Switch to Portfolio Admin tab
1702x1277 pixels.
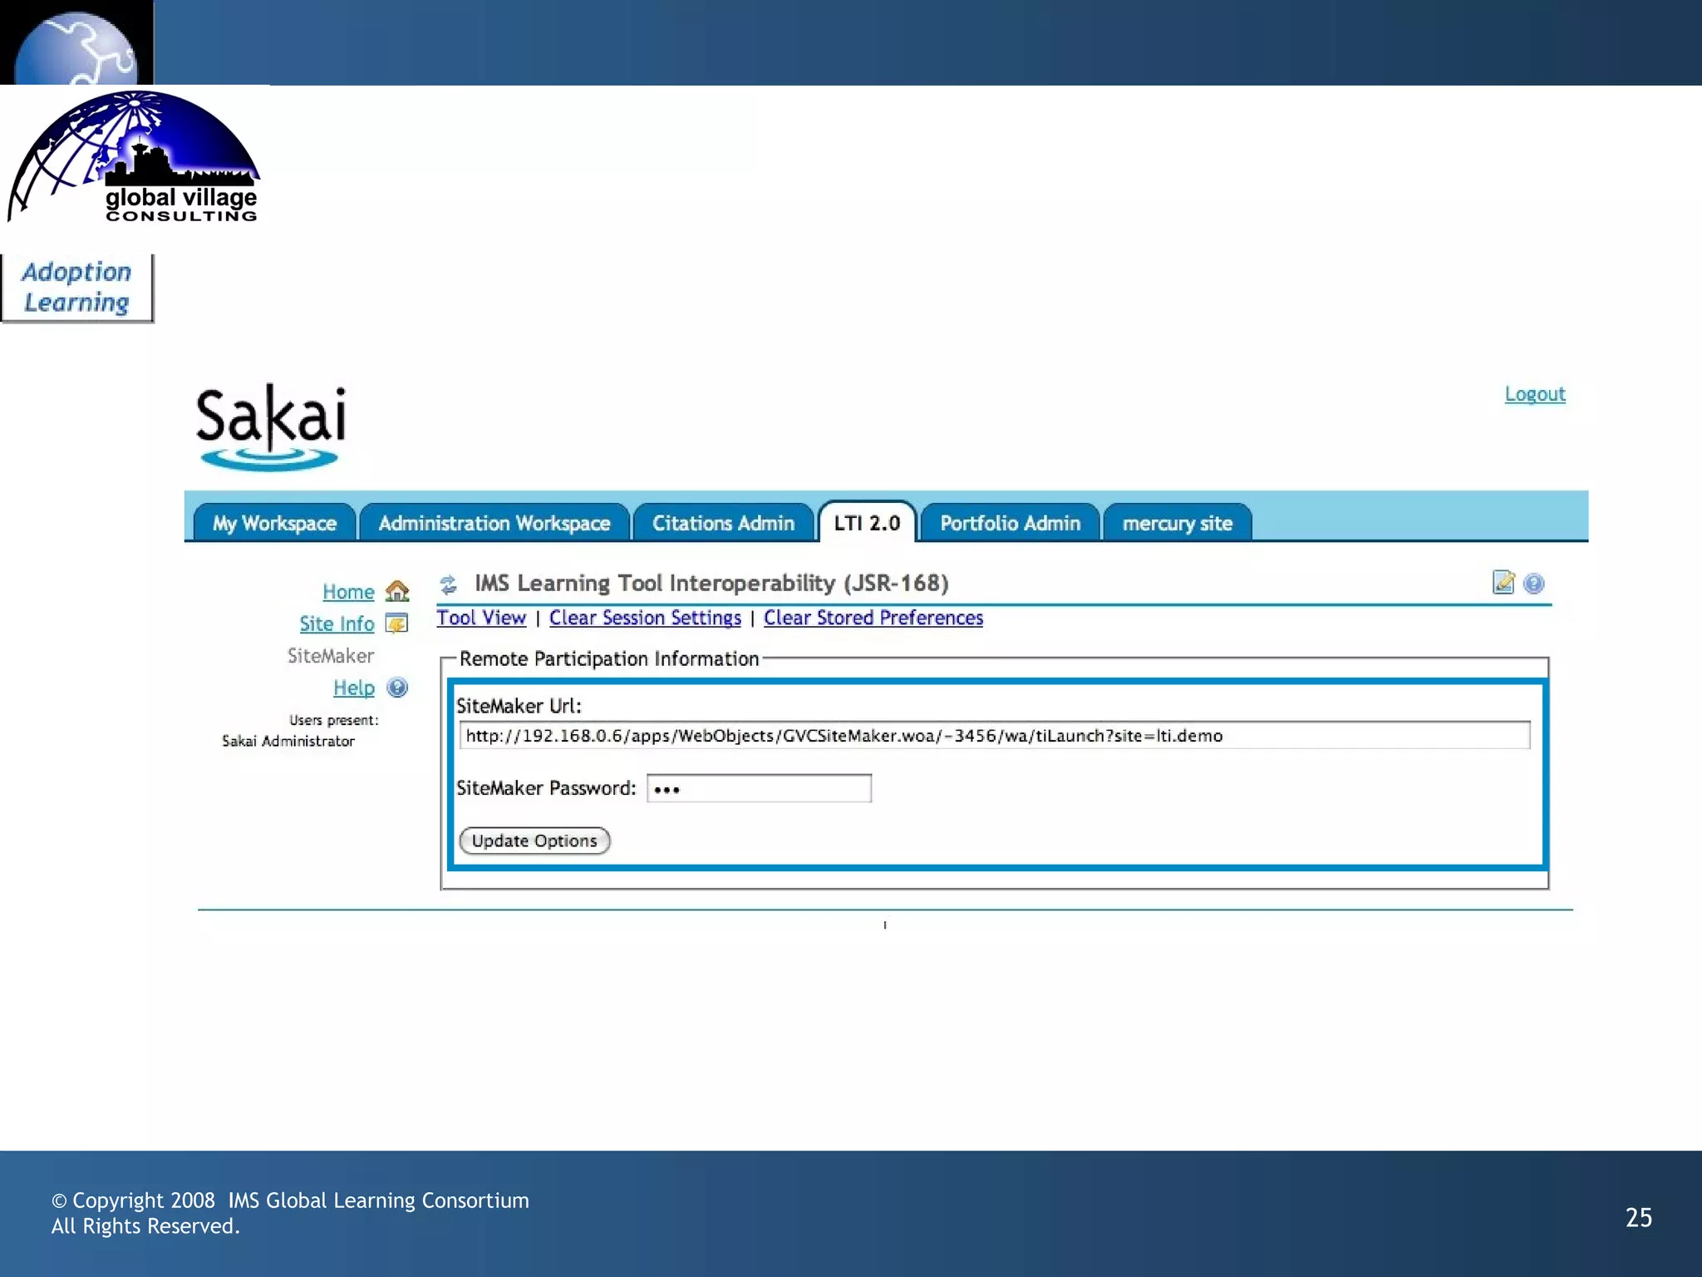[1010, 523]
